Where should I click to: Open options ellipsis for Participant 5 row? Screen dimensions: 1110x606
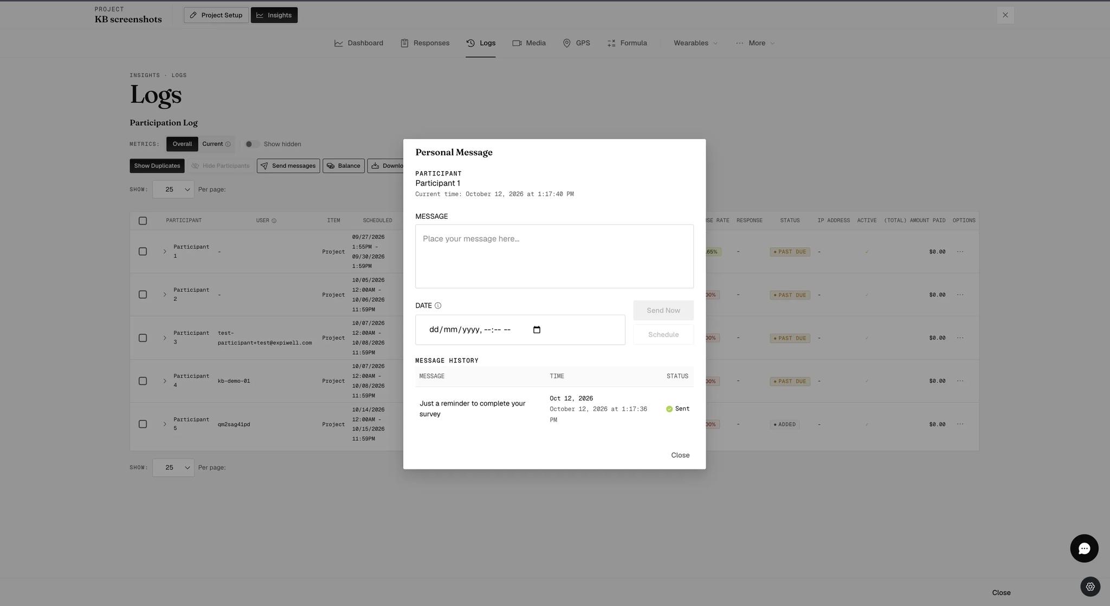(x=960, y=424)
